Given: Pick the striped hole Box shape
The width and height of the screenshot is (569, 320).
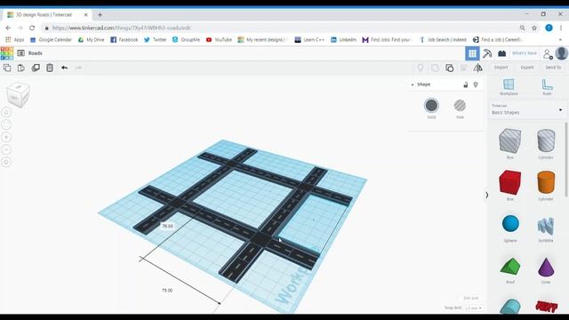Looking at the screenshot, I should click(x=509, y=141).
